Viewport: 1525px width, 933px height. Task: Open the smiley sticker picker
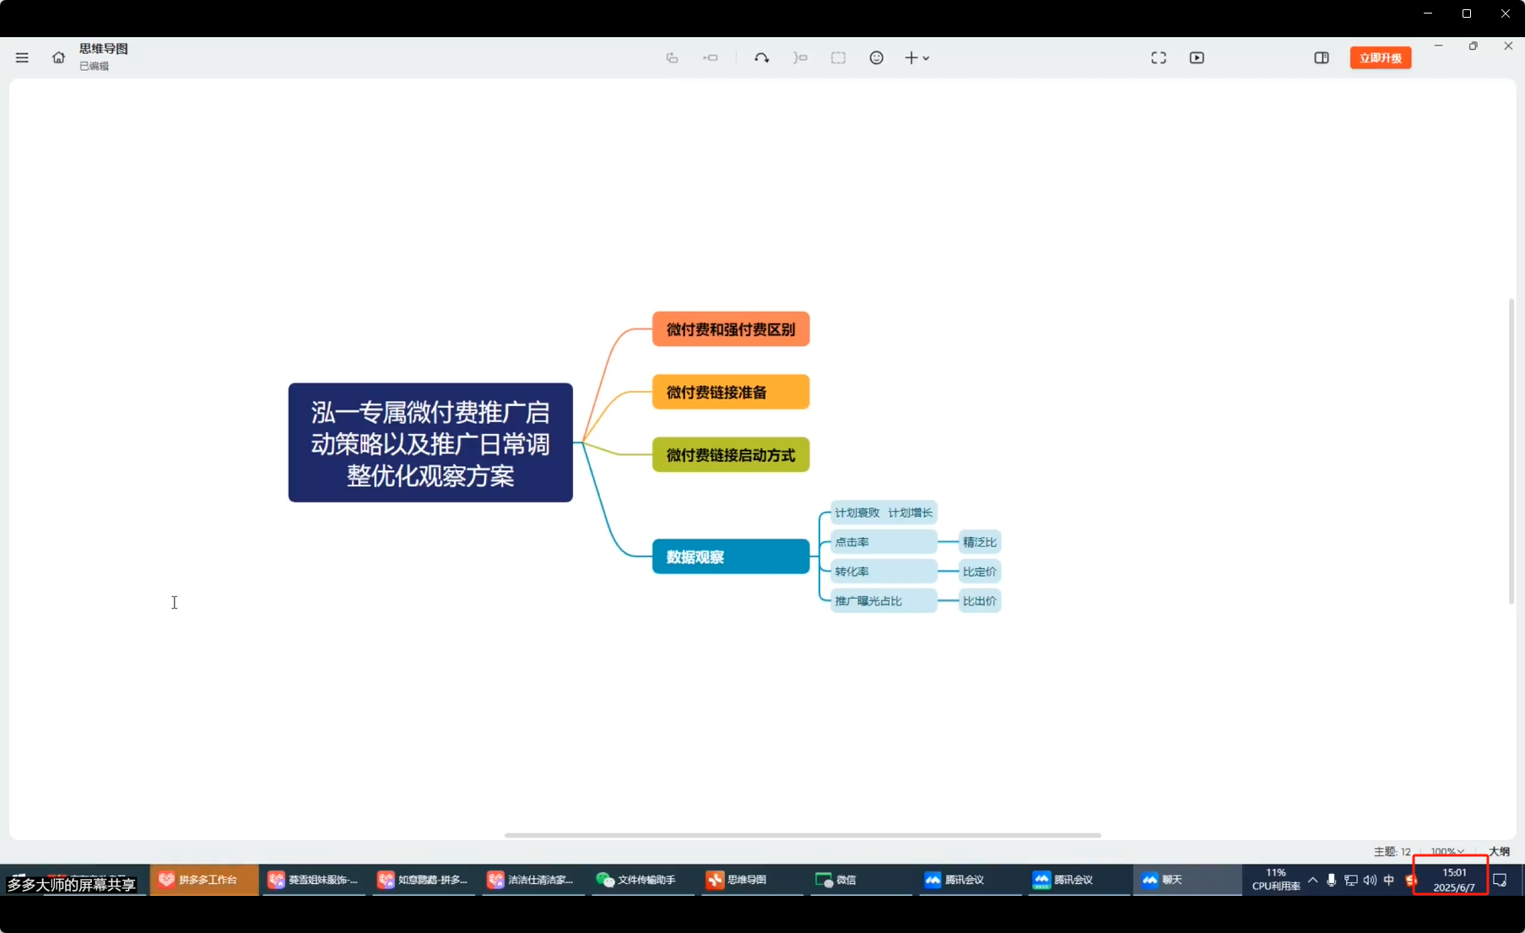[x=877, y=57]
